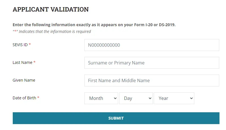Click the Given Name label
This screenshot has height=130, width=226.
pyautogui.click(x=24, y=80)
